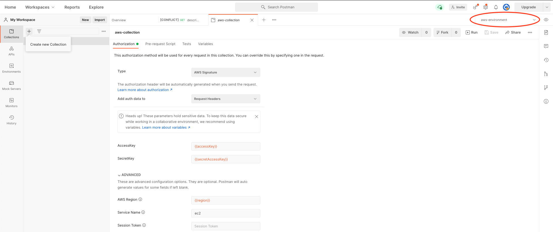Open the Environments sidebar panel
Viewport: 553px width, 232px height.
(12, 68)
